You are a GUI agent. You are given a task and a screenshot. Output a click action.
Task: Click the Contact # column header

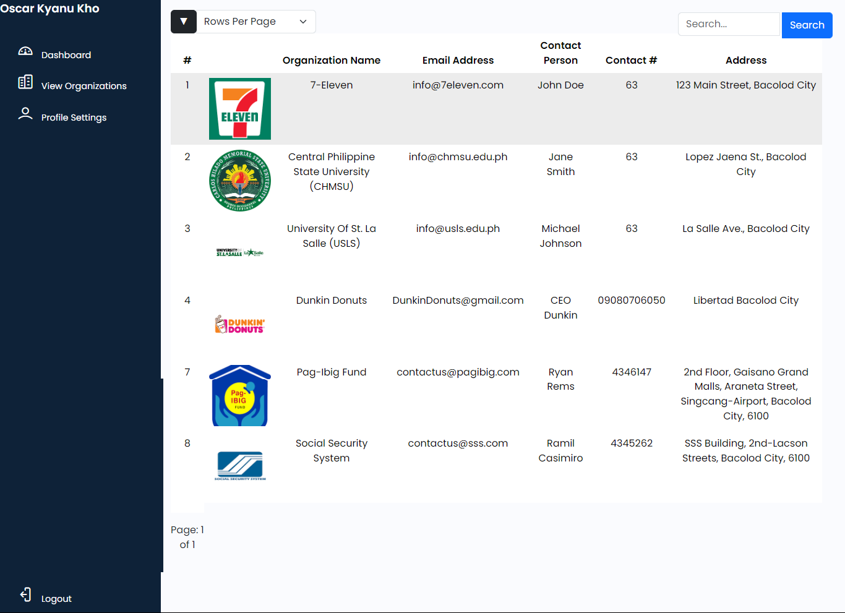click(x=632, y=60)
